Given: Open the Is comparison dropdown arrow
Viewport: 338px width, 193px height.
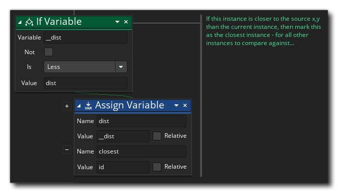Looking at the screenshot, I should click(x=121, y=67).
